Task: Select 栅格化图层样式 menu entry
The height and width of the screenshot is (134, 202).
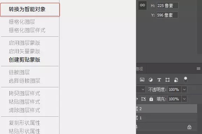Action: [27, 30]
